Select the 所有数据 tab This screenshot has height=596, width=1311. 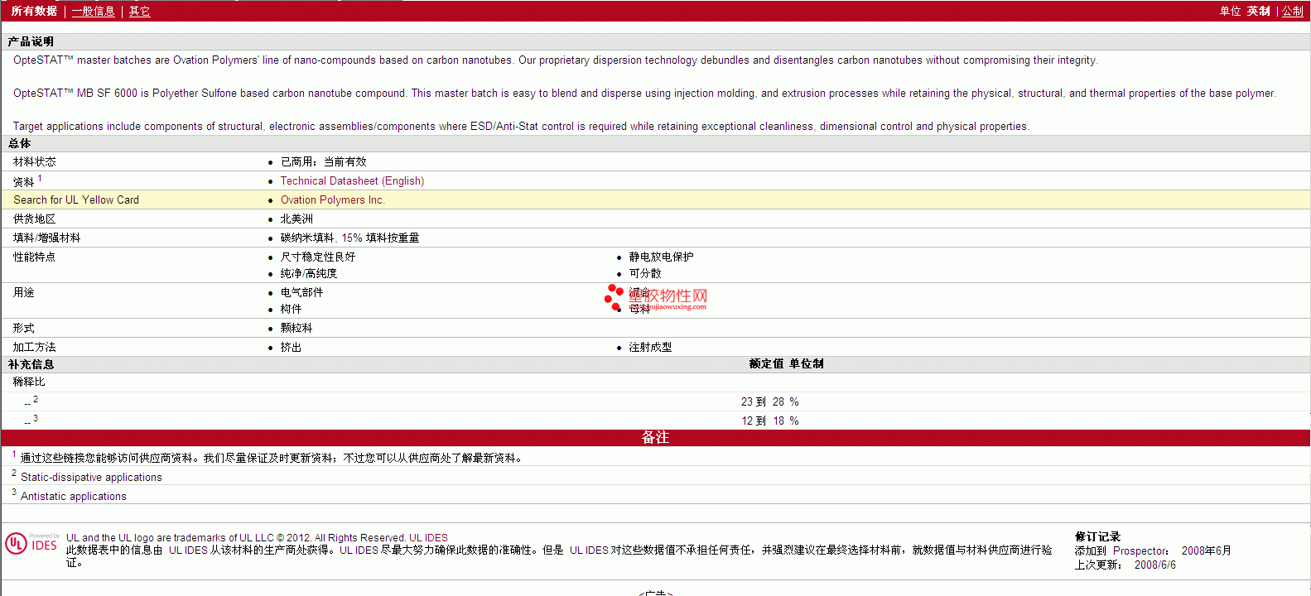click(34, 11)
